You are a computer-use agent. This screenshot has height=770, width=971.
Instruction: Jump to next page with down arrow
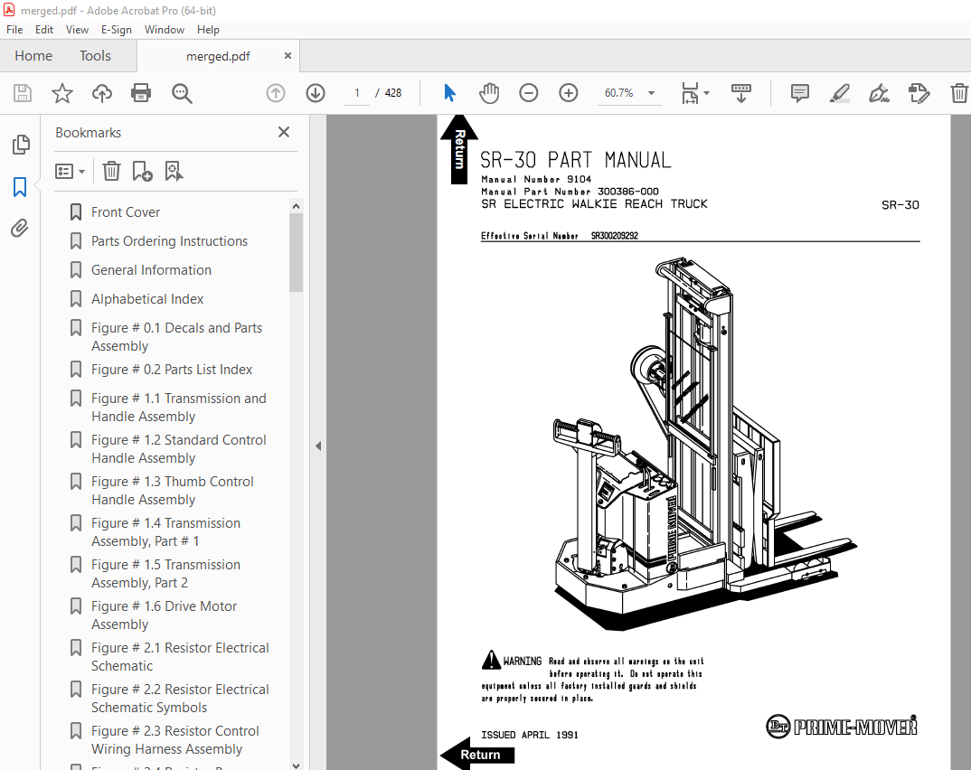coord(315,92)
